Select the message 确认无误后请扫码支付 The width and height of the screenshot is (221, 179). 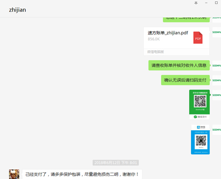(x=185, y=80)
